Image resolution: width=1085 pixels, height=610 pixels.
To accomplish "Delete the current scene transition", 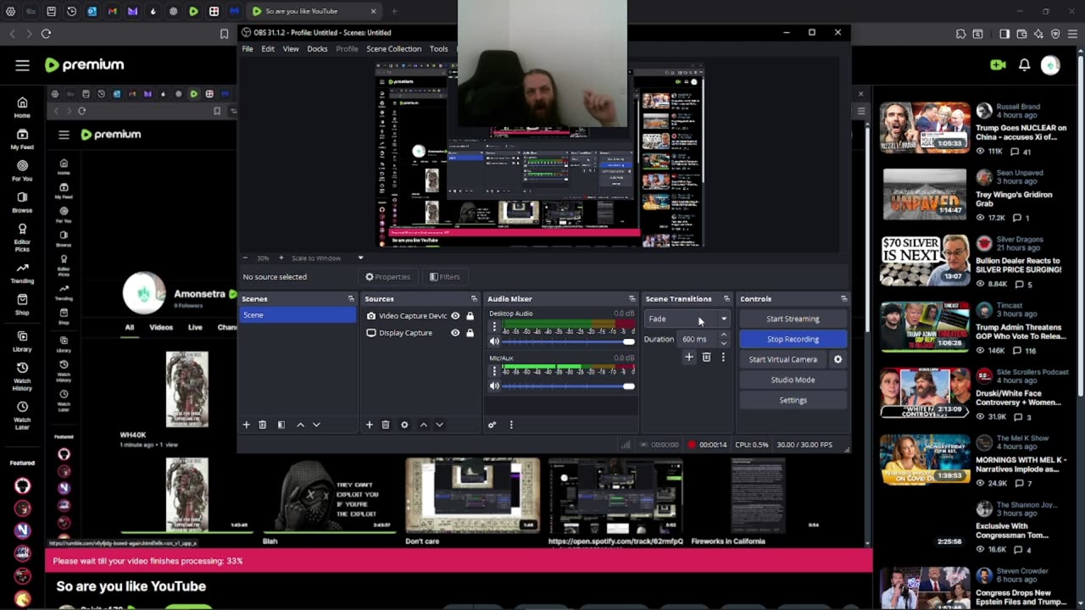I will (x=706, y=358).
